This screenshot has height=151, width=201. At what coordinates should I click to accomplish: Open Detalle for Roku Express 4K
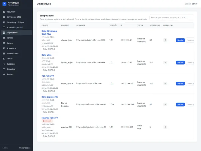tap(180, 105)
